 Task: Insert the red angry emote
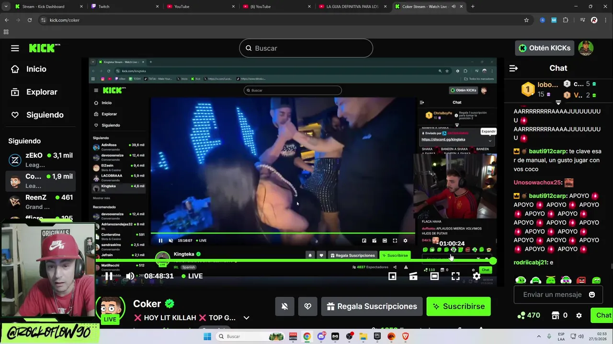pos(581,280)
